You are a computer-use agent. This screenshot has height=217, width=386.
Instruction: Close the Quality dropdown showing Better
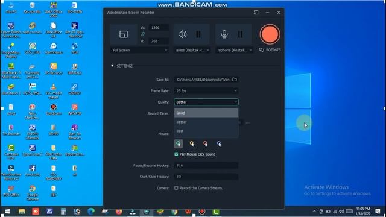point(206,102)
